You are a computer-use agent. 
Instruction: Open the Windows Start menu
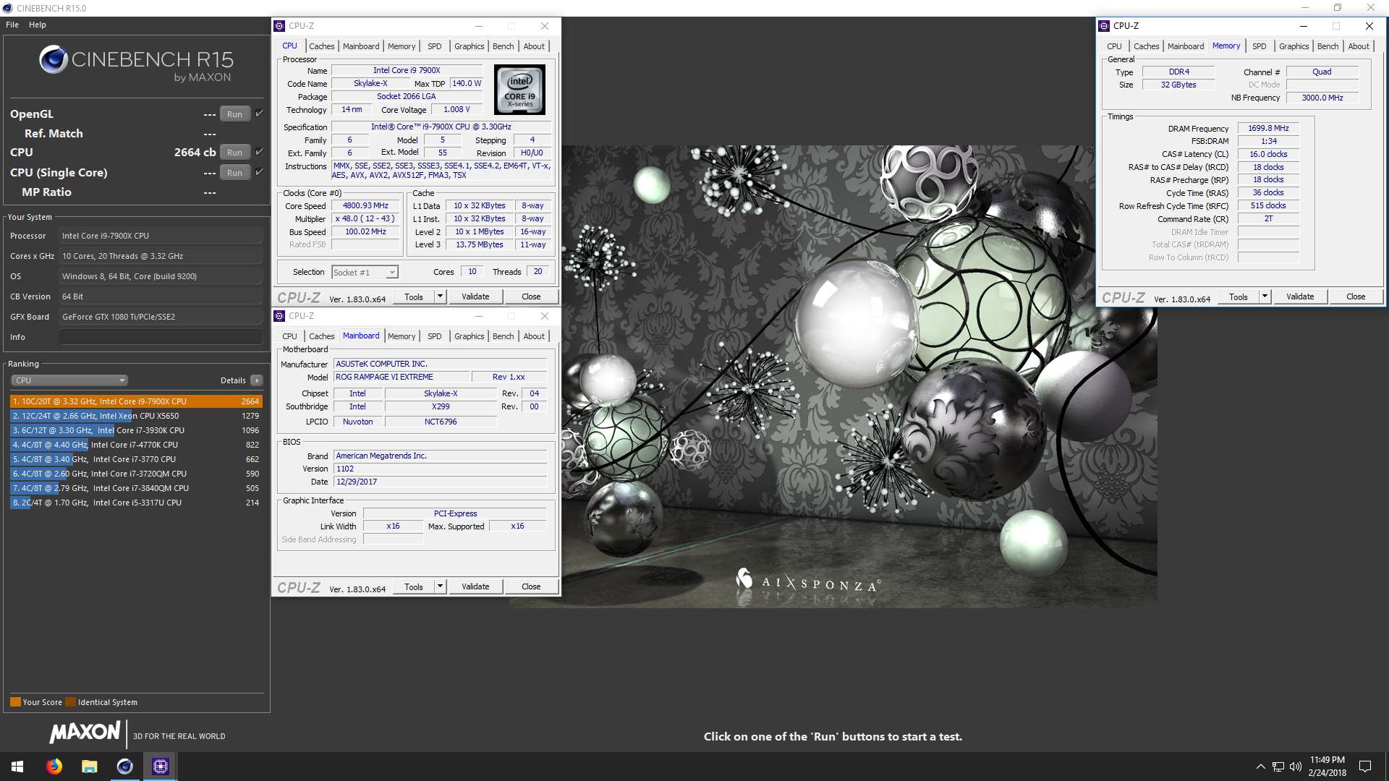pyautogui.click(x=17, y=766)
